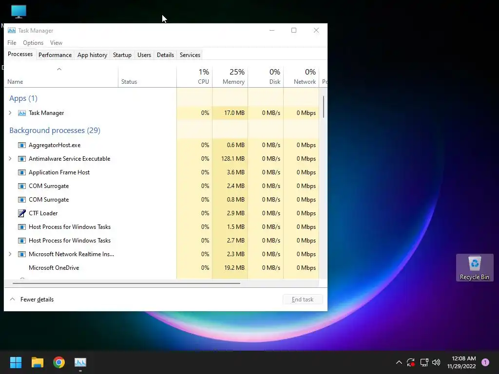Click the 19.2 MB memory value
499x374 pixels.
[x=234, y=268]
